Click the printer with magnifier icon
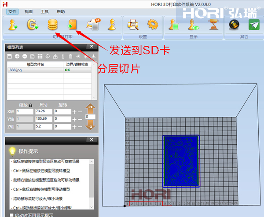 [x=133, y=25]
